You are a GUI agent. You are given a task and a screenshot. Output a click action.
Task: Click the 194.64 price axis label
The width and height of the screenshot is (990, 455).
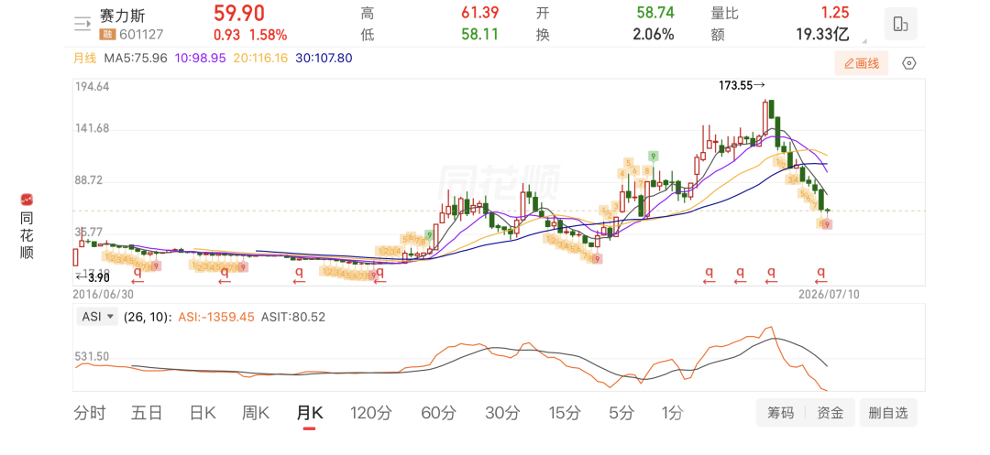pos(93,87)
